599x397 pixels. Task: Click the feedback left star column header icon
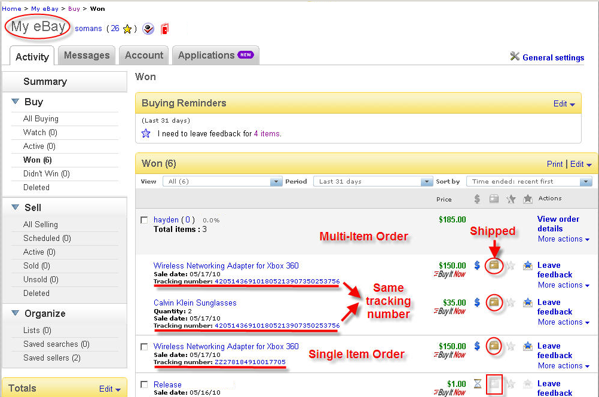(x=511, y=198)
